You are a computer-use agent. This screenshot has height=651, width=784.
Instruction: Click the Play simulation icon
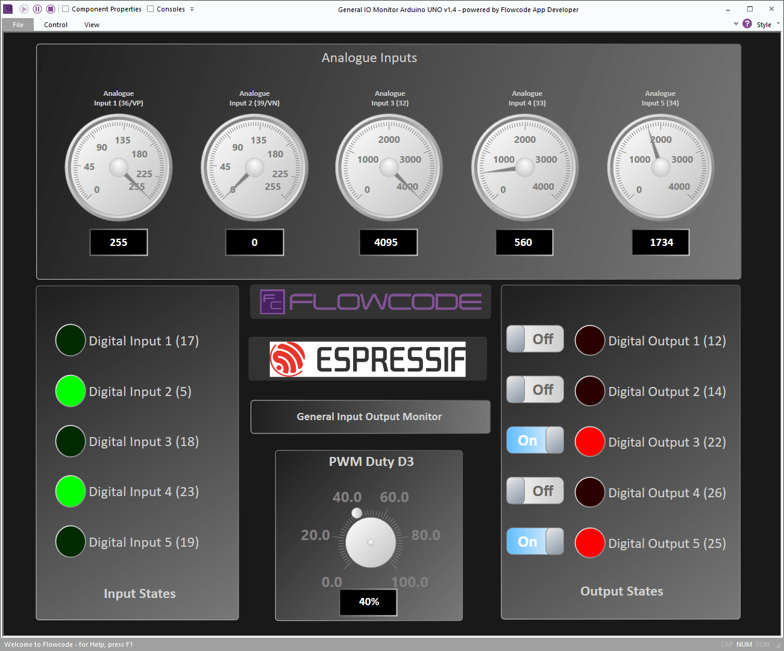[x=24, y=8]
